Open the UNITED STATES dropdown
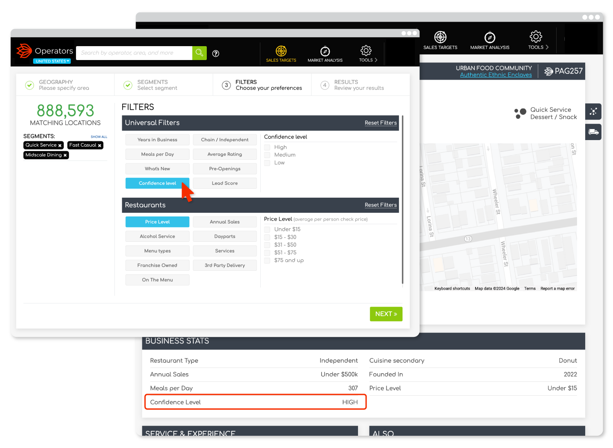Screen dimensions: 613x448 coord(52,61)
